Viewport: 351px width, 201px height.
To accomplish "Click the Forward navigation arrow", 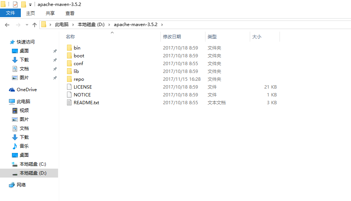I will pyautogui.click(x=18, y=25).
